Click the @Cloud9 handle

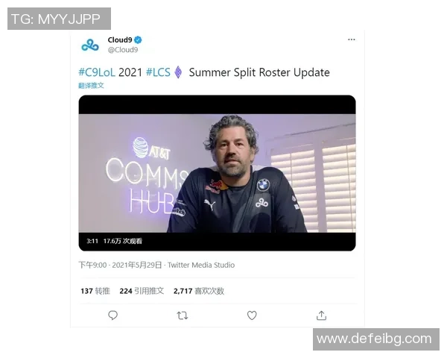click(123, 50)
